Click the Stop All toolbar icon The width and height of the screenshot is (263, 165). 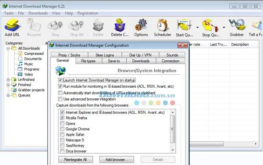(76, 25)
